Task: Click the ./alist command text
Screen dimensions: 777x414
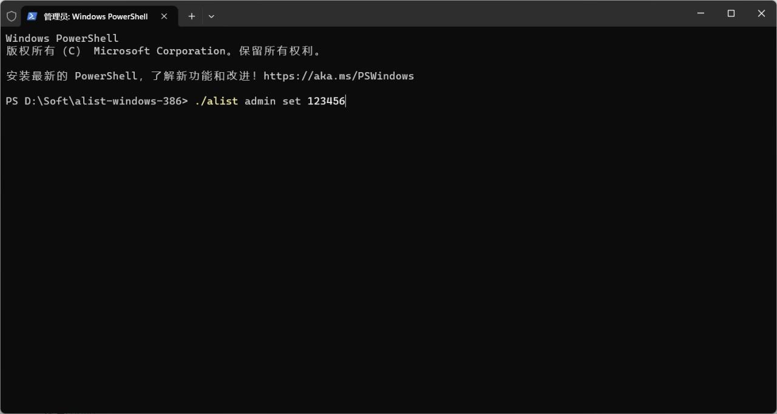Action: coord(216,101)
